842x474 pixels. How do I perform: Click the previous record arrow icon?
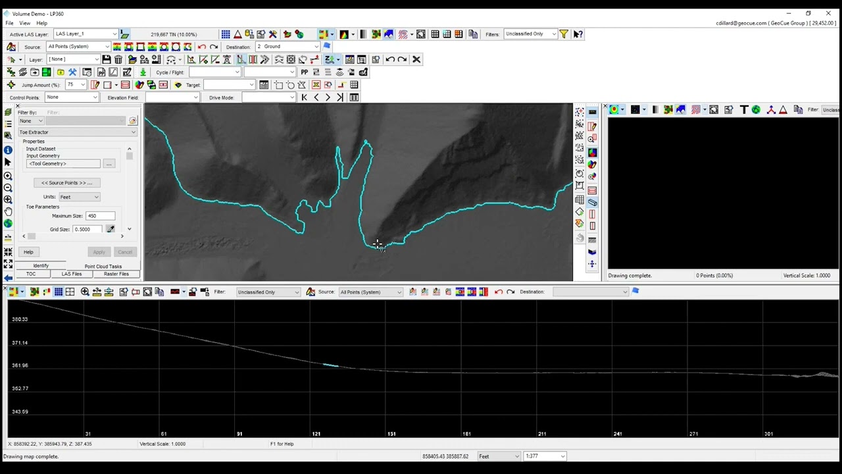316,97
